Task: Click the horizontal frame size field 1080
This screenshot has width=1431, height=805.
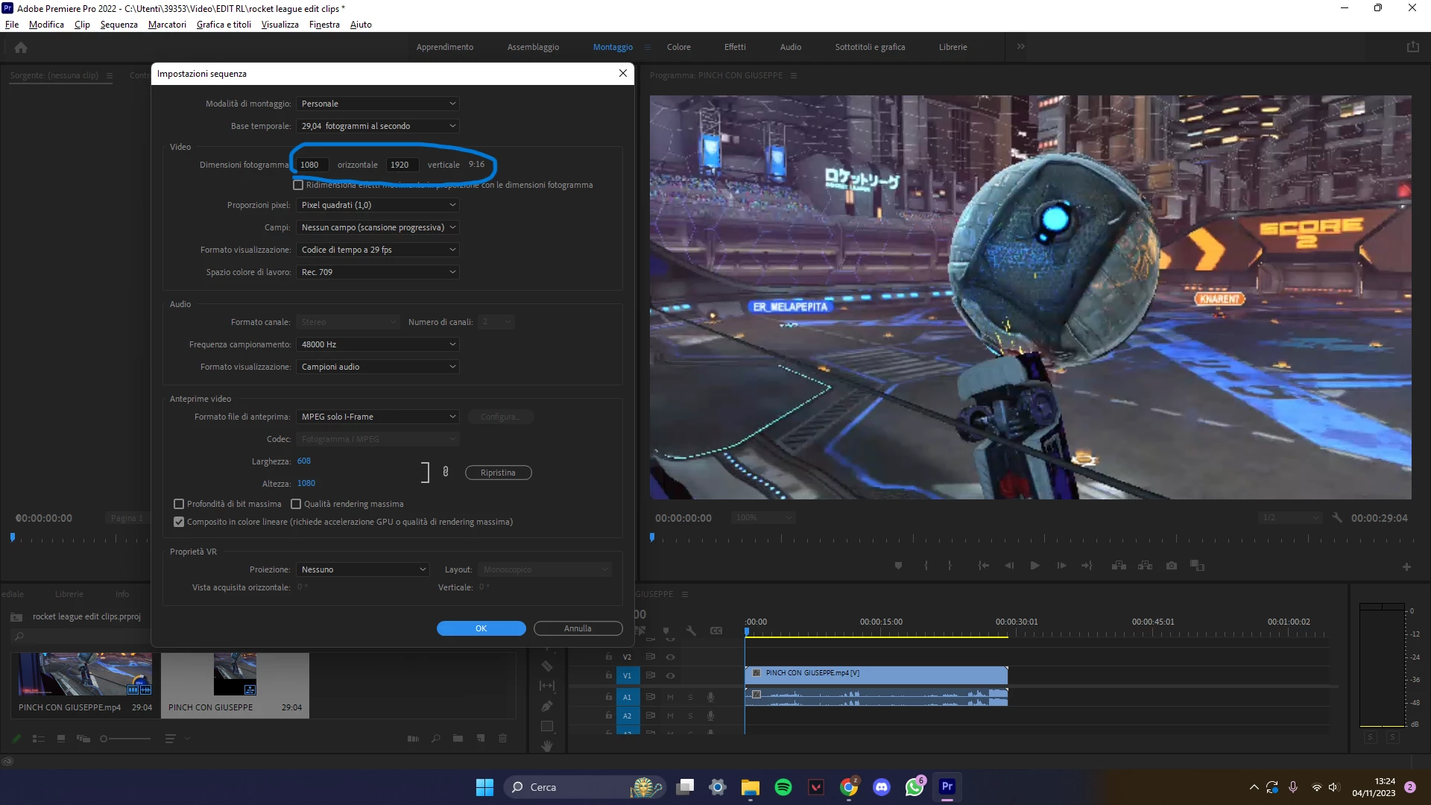Action: [311, 165]
